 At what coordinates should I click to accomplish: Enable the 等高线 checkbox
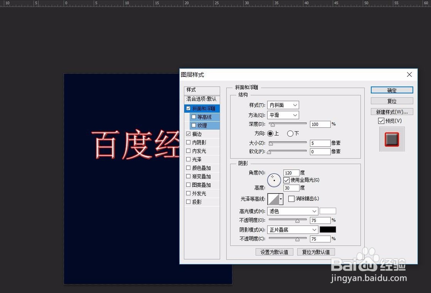(194, 117)
